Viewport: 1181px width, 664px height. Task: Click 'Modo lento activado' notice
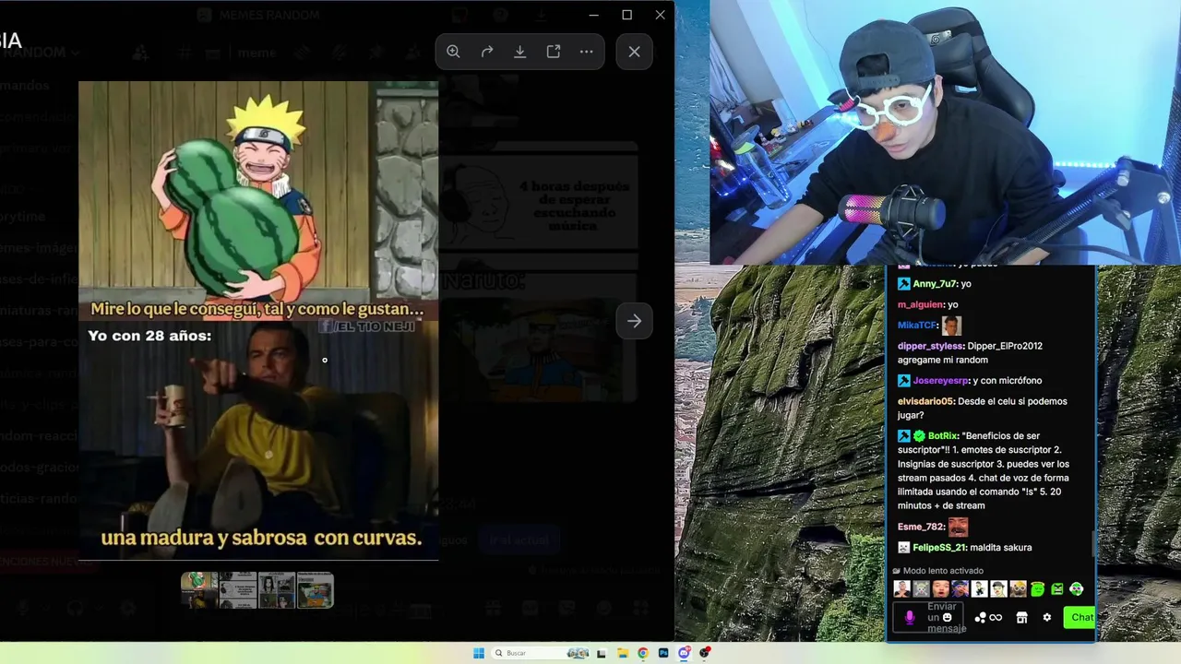coord(937,571)
